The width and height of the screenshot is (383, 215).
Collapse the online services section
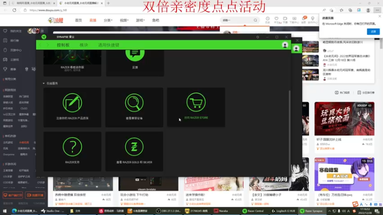[44, 83]
